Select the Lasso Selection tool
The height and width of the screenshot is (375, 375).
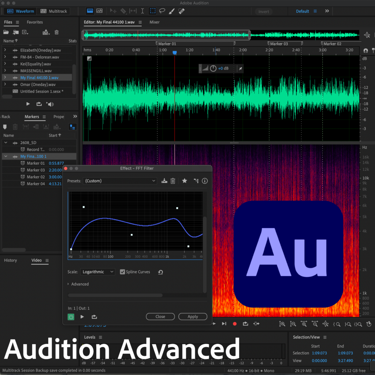[162, 11]
